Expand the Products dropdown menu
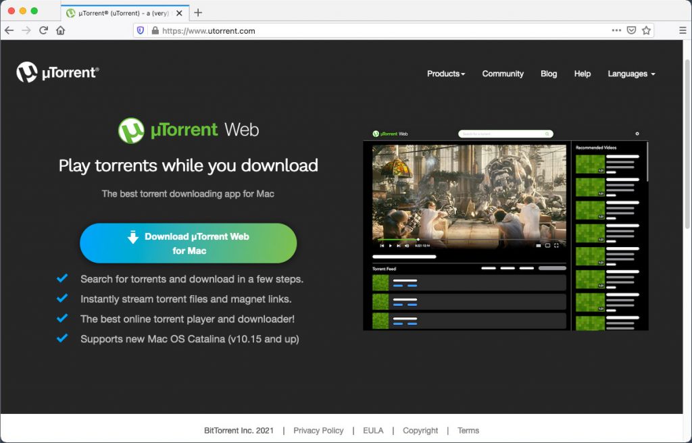The height and width of the screenshot is (443, 692). click(x=446, y=74)
